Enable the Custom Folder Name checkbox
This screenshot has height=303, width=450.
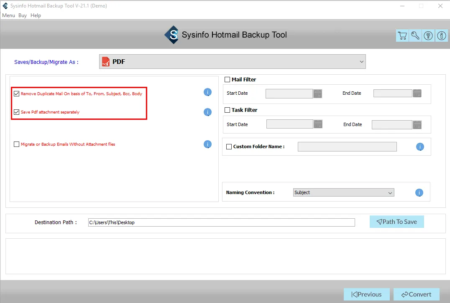tap(229, 146)
